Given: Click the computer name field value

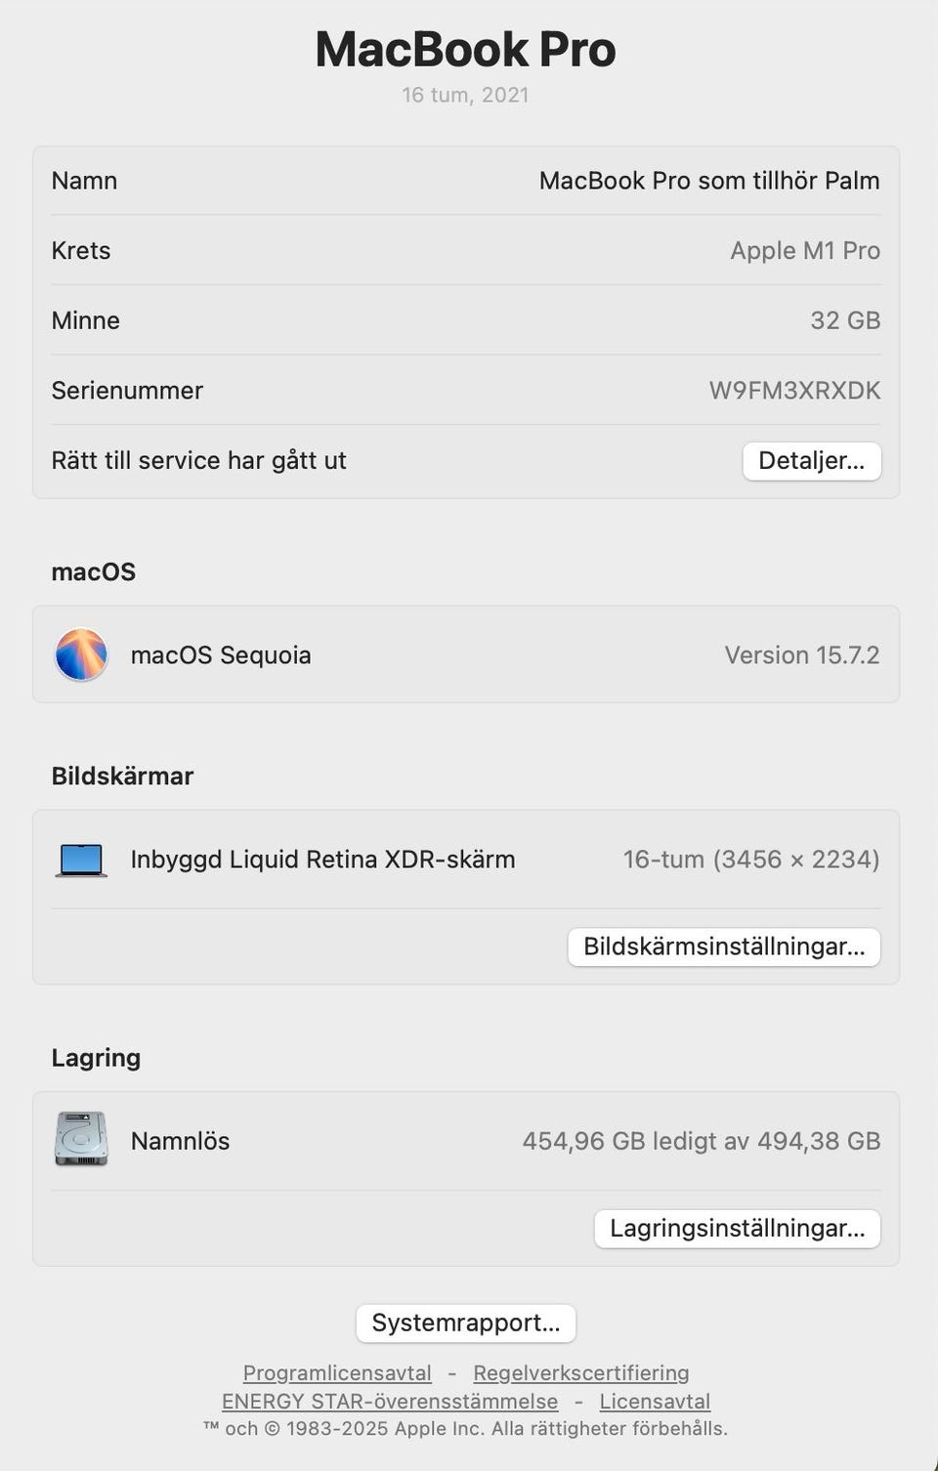Looking at the screenshot, I should (x=709, y=181).
